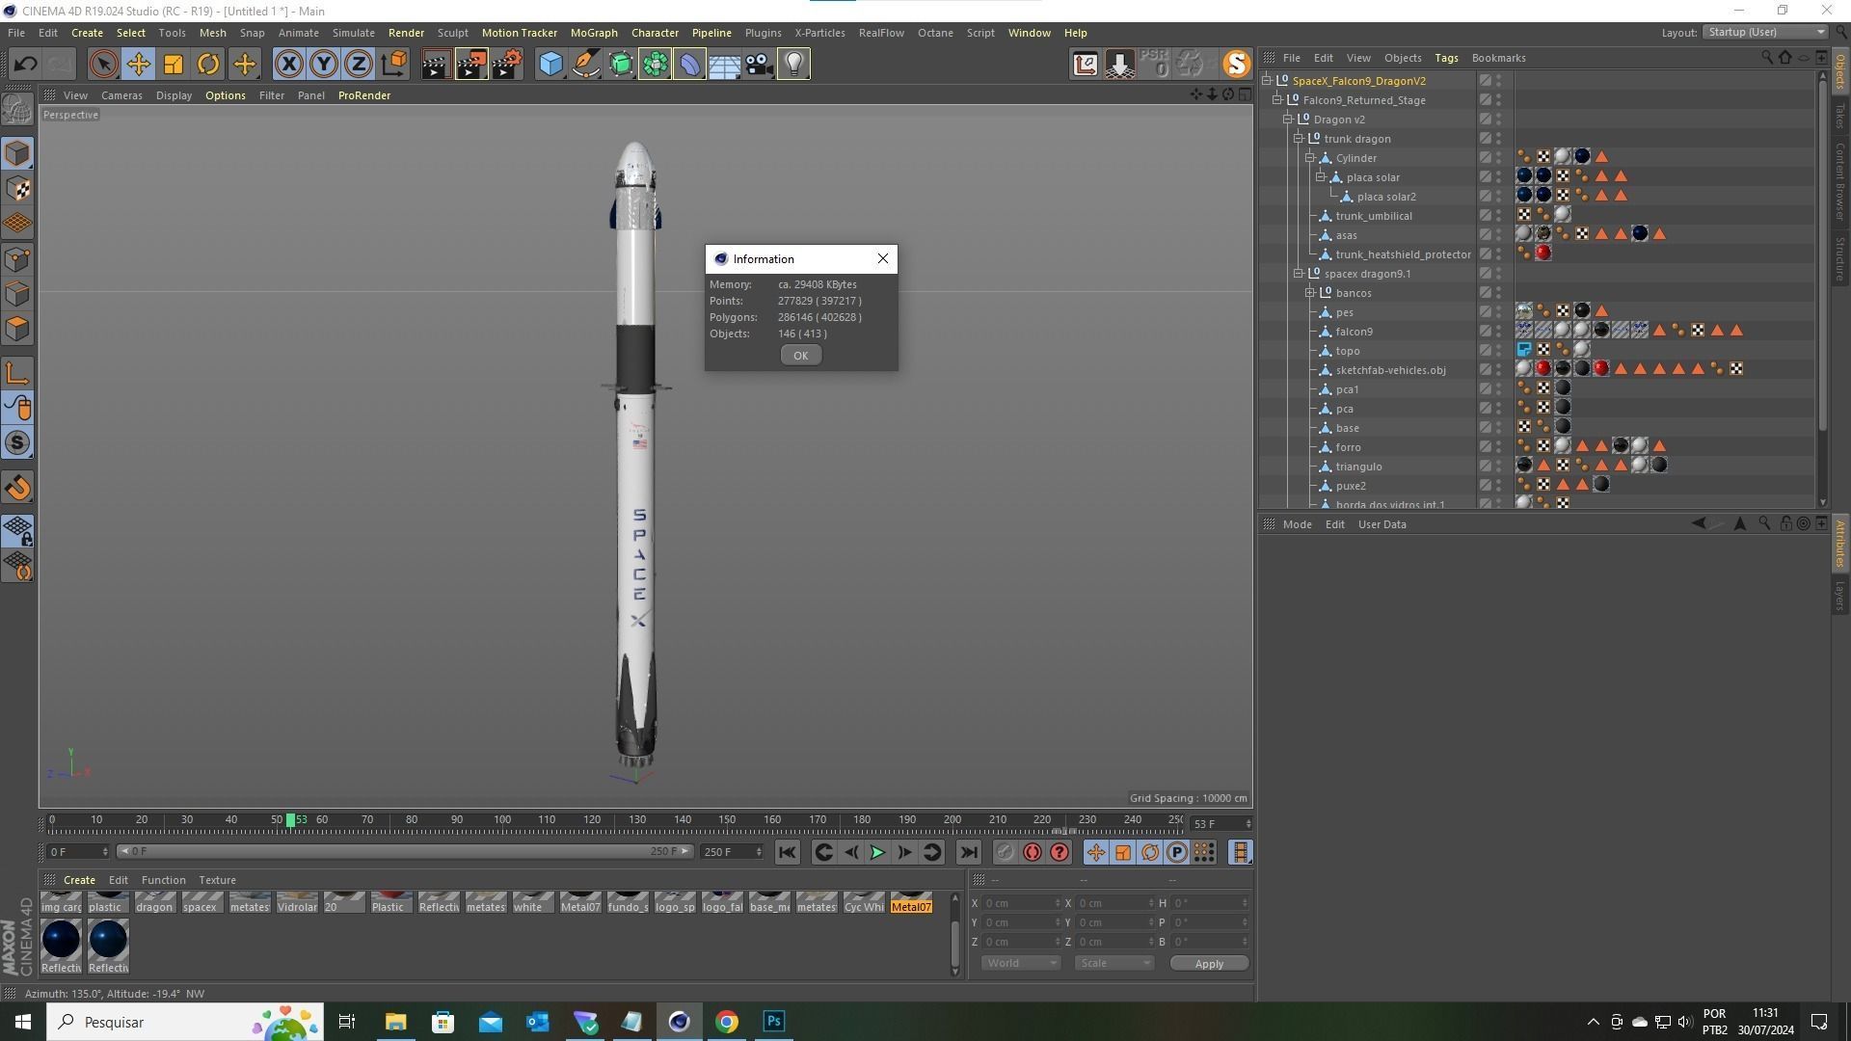Click the timeline playhead at frame 53
1851x1041 pixels.
coord(290,820)
